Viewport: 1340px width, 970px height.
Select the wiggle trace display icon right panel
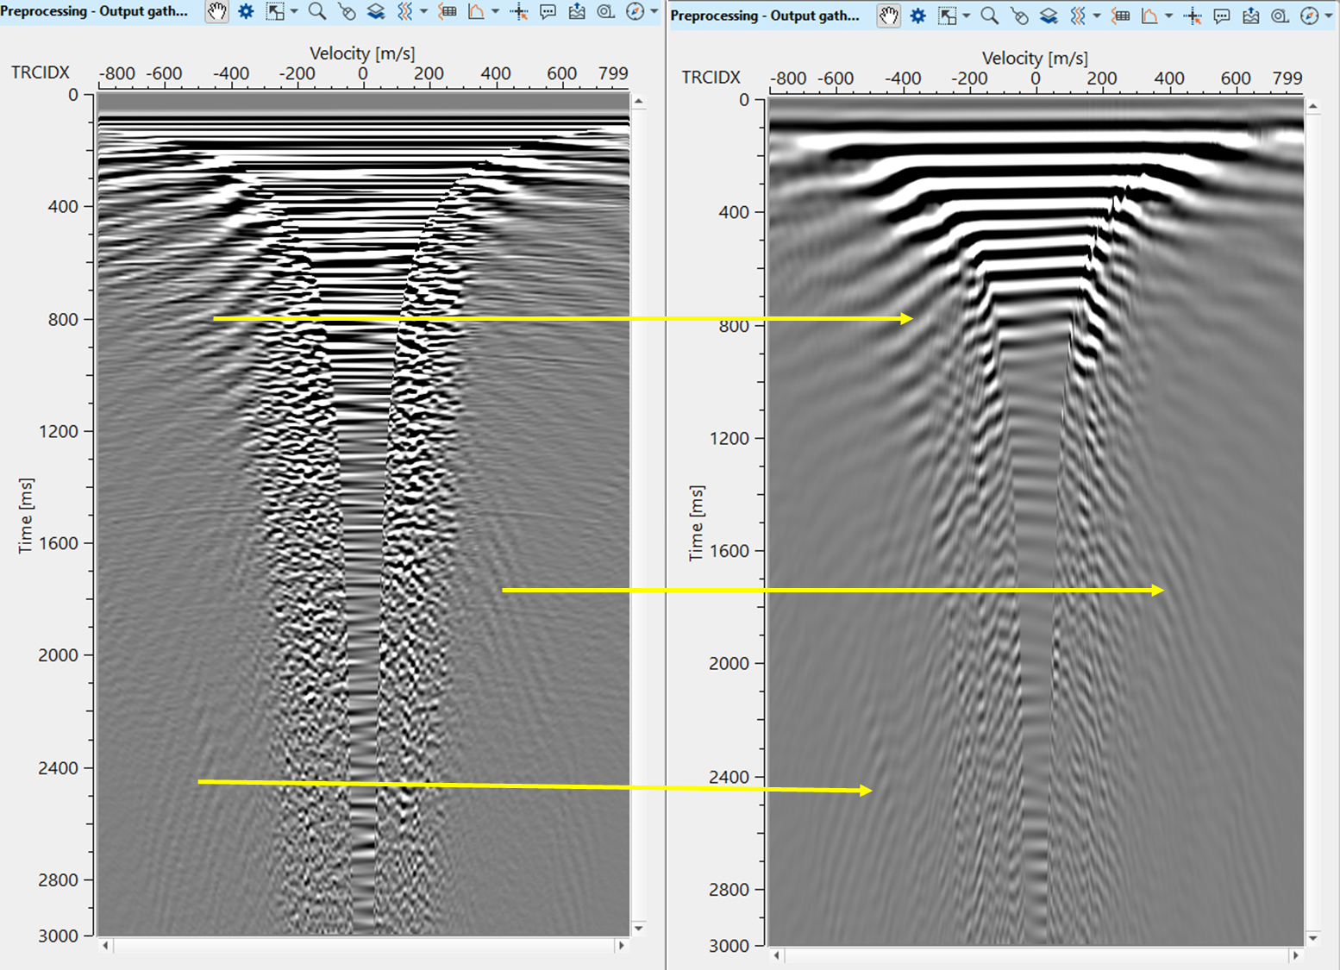click(x=1080, y=15)
